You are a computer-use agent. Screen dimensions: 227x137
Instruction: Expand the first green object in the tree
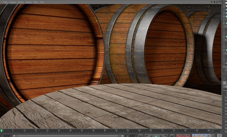pyautogui.click(x=224, y=17)
